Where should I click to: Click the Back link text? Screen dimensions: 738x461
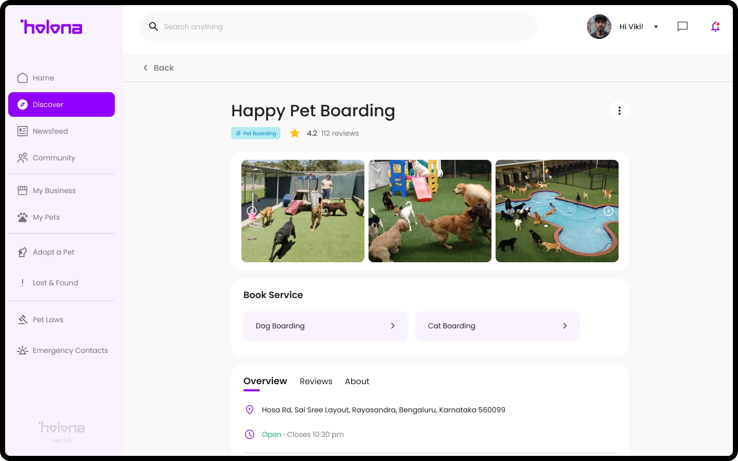[x=163, y=68]
